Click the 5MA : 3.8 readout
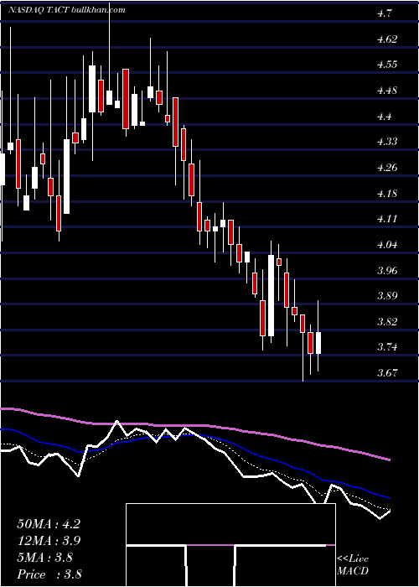Viewport: 419px width, 587px height. tap(45, 558)
